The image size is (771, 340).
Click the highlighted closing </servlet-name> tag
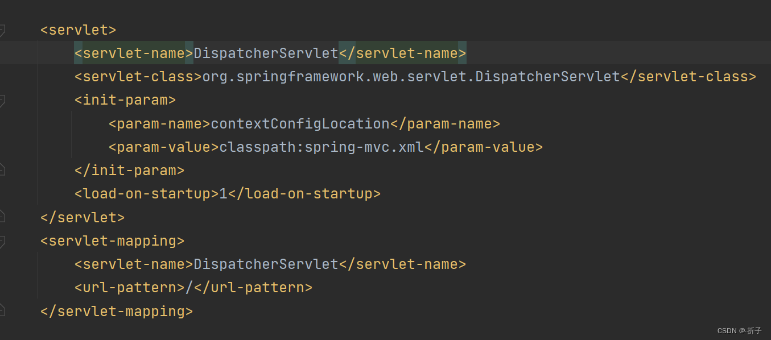[402, 53]
